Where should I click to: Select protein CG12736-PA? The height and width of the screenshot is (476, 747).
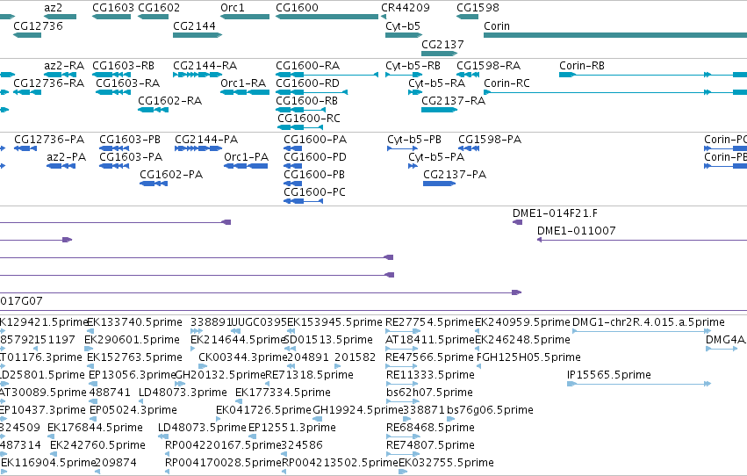pos(25,148)
